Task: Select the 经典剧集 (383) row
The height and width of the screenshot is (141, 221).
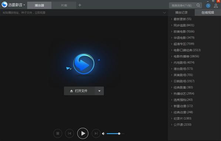Action: pyautogui.click(x=194, y=87)
